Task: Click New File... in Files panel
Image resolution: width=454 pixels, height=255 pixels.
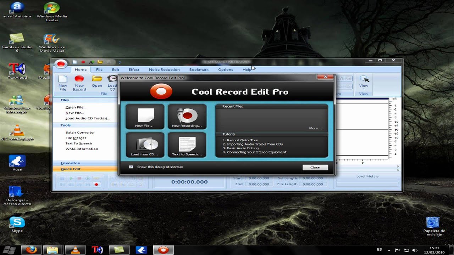Action: click(75, 113)
